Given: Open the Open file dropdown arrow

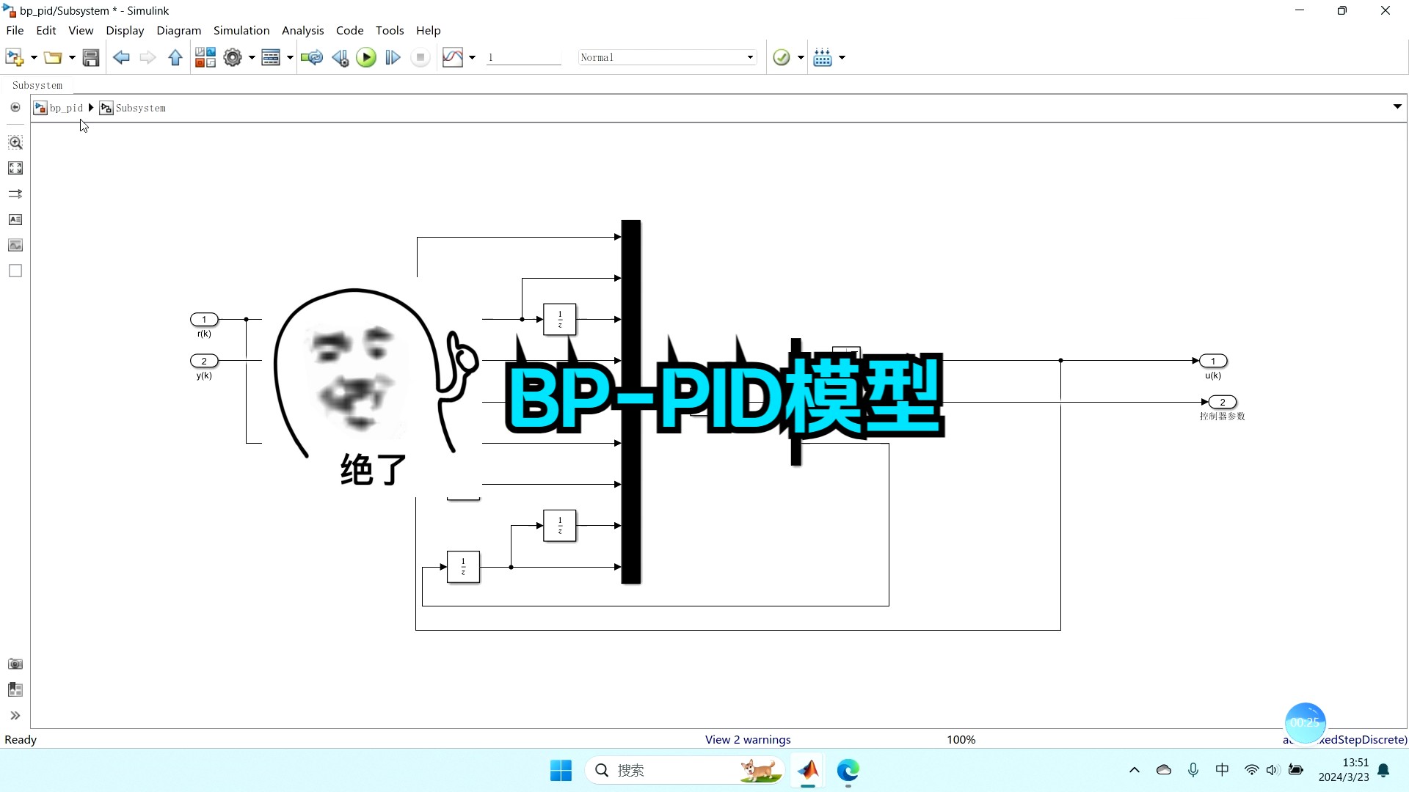Looking at the screenshot, I should coord(71,57).
